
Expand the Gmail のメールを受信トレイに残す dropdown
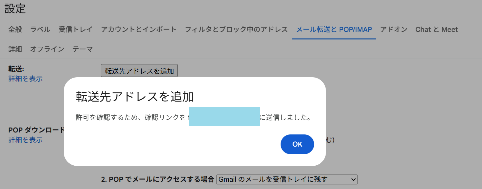tap(287, 179)
